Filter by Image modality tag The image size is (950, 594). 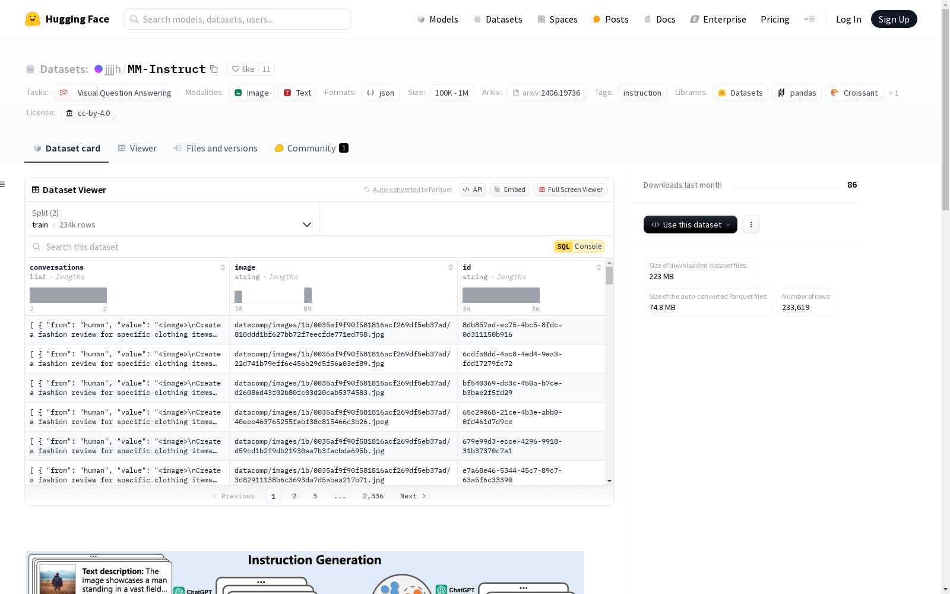(x=251, y=93)
